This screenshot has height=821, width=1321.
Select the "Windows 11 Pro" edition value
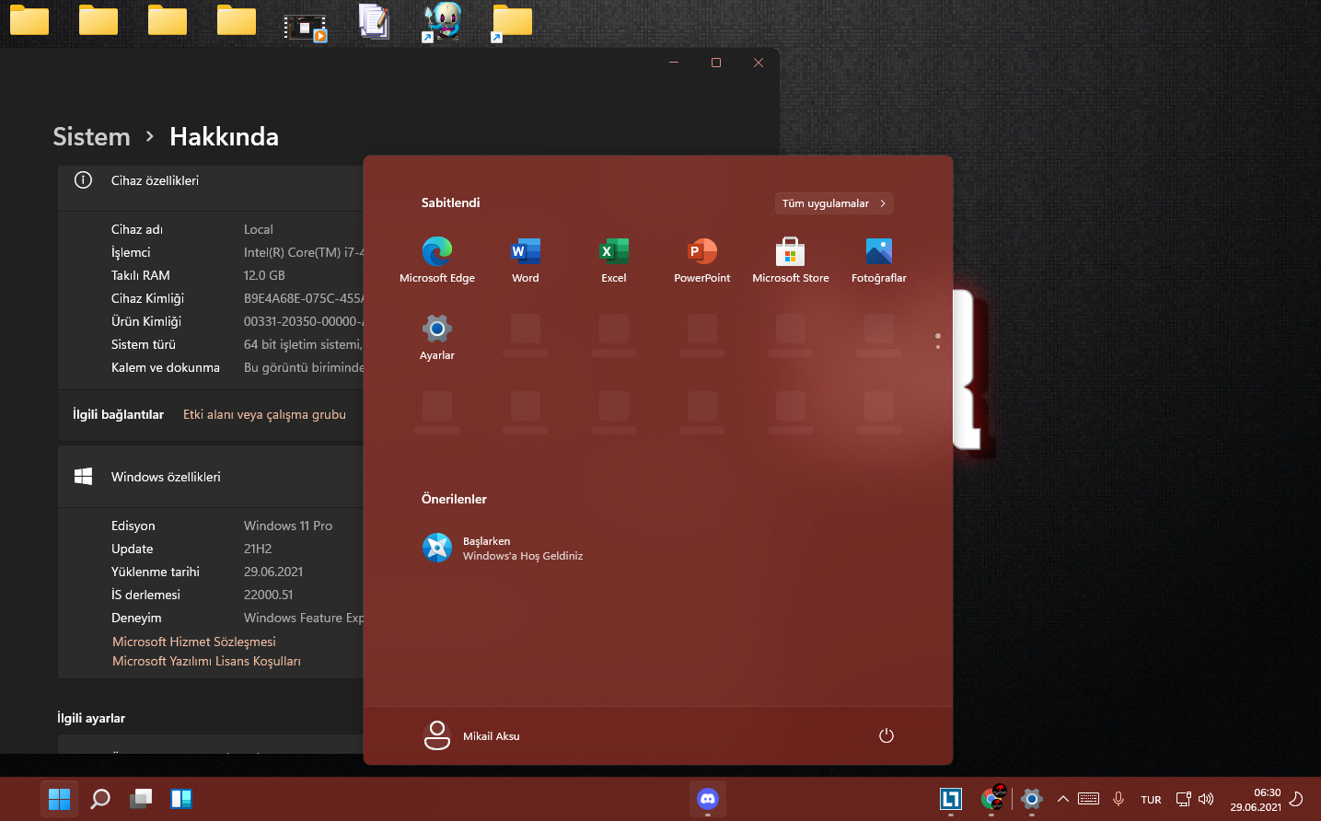288,526
